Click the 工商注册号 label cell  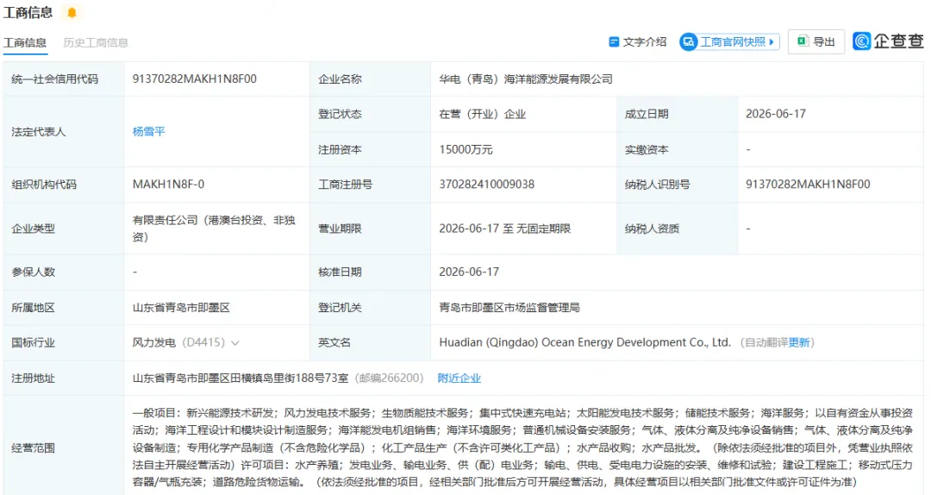(370, 185)
